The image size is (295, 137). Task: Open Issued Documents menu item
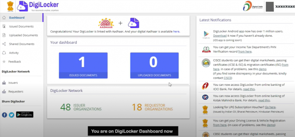(22, 26)
